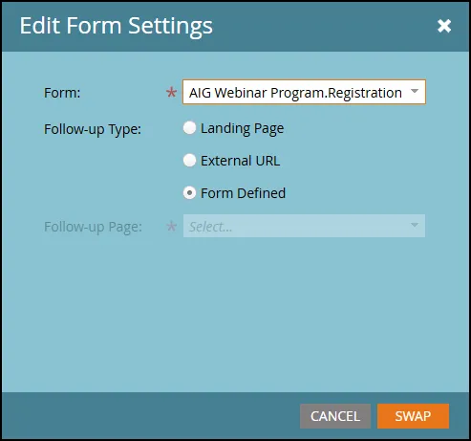Click the 'External URL' option label text
The width and height of the screenshot is (471, 441).
[x=240, y=161]
